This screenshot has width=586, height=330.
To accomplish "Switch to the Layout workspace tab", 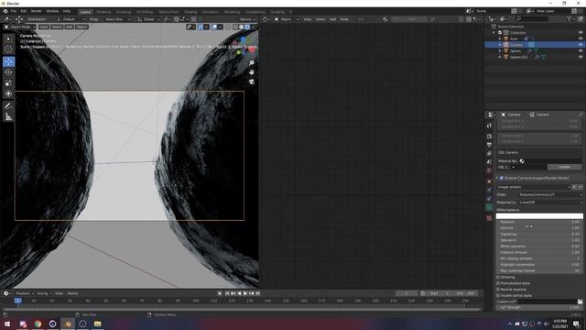I will [85, 12].
